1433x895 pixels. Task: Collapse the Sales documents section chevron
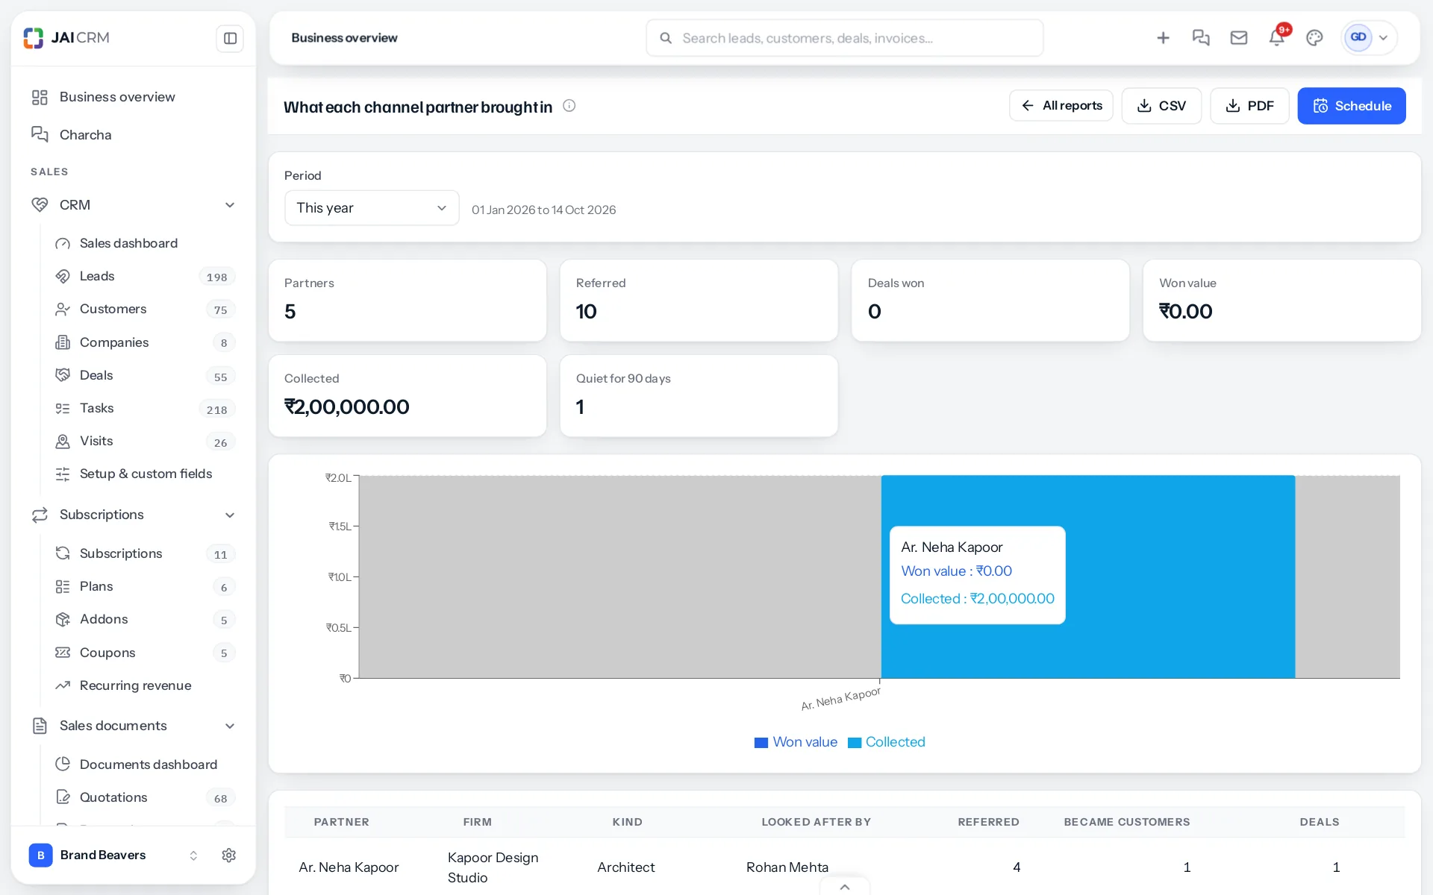point(230,726)
